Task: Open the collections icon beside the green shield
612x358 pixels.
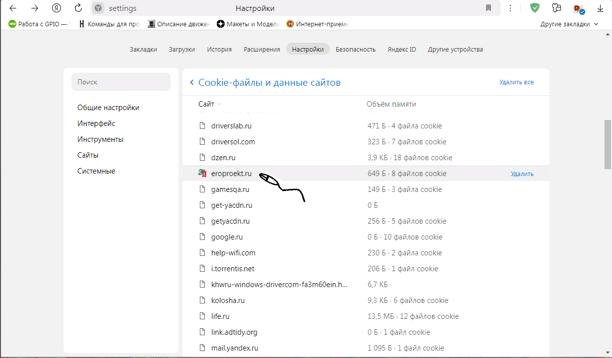Action: tap(556, 8)
